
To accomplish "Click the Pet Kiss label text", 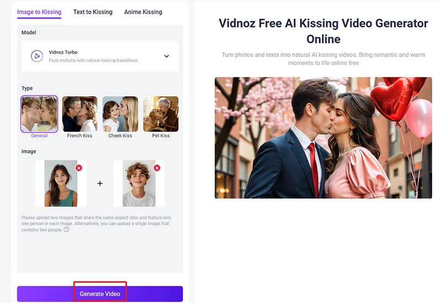I will [x=161, y=136].
